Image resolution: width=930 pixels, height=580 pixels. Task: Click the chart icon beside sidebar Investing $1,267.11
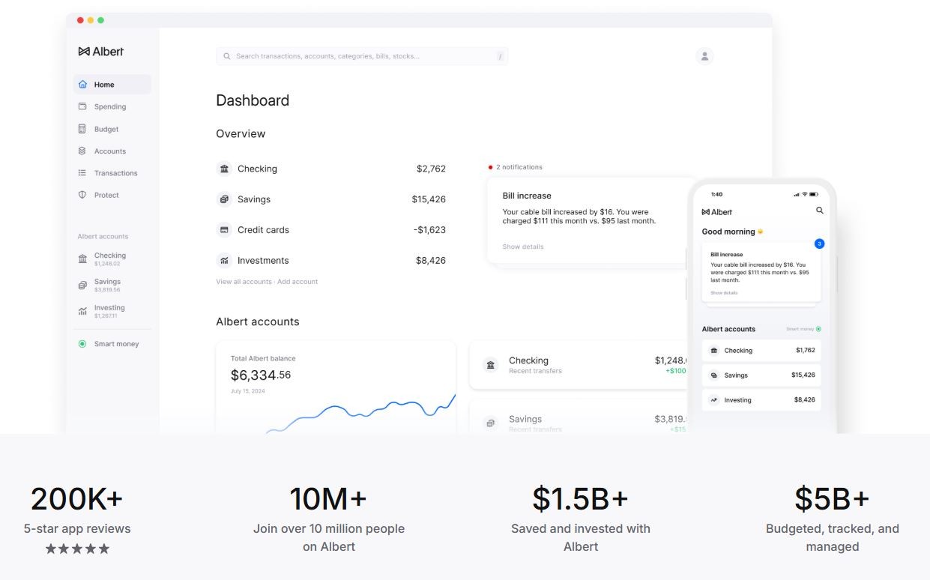(82, 311)
